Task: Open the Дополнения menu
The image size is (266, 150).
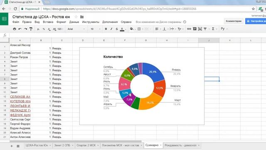Action: [110, 22]
